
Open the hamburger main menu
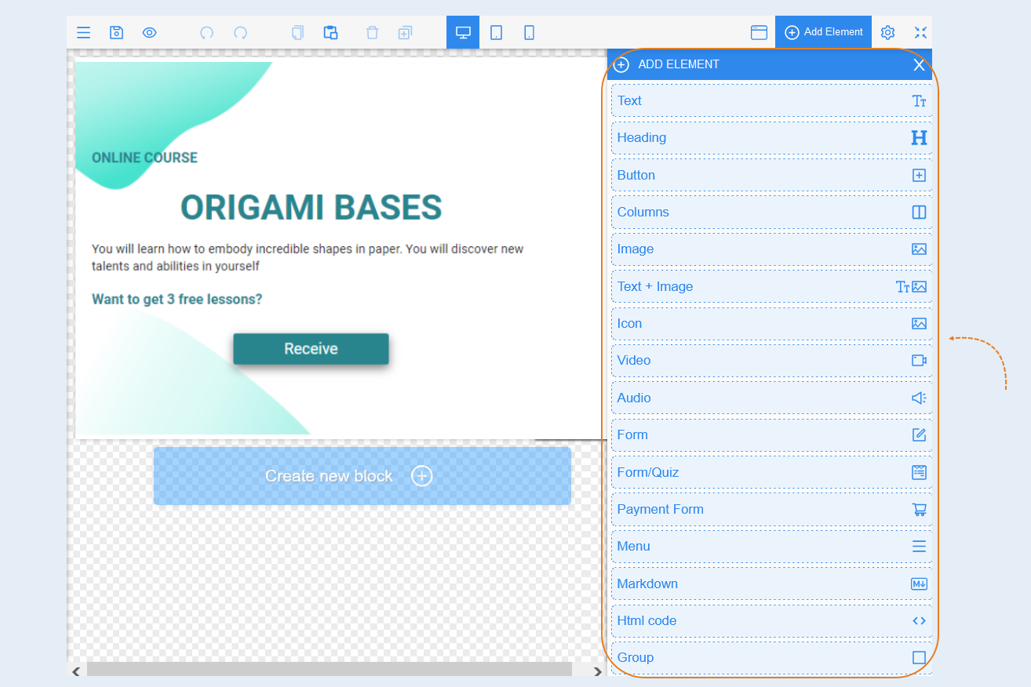click(x=83, y=33)
